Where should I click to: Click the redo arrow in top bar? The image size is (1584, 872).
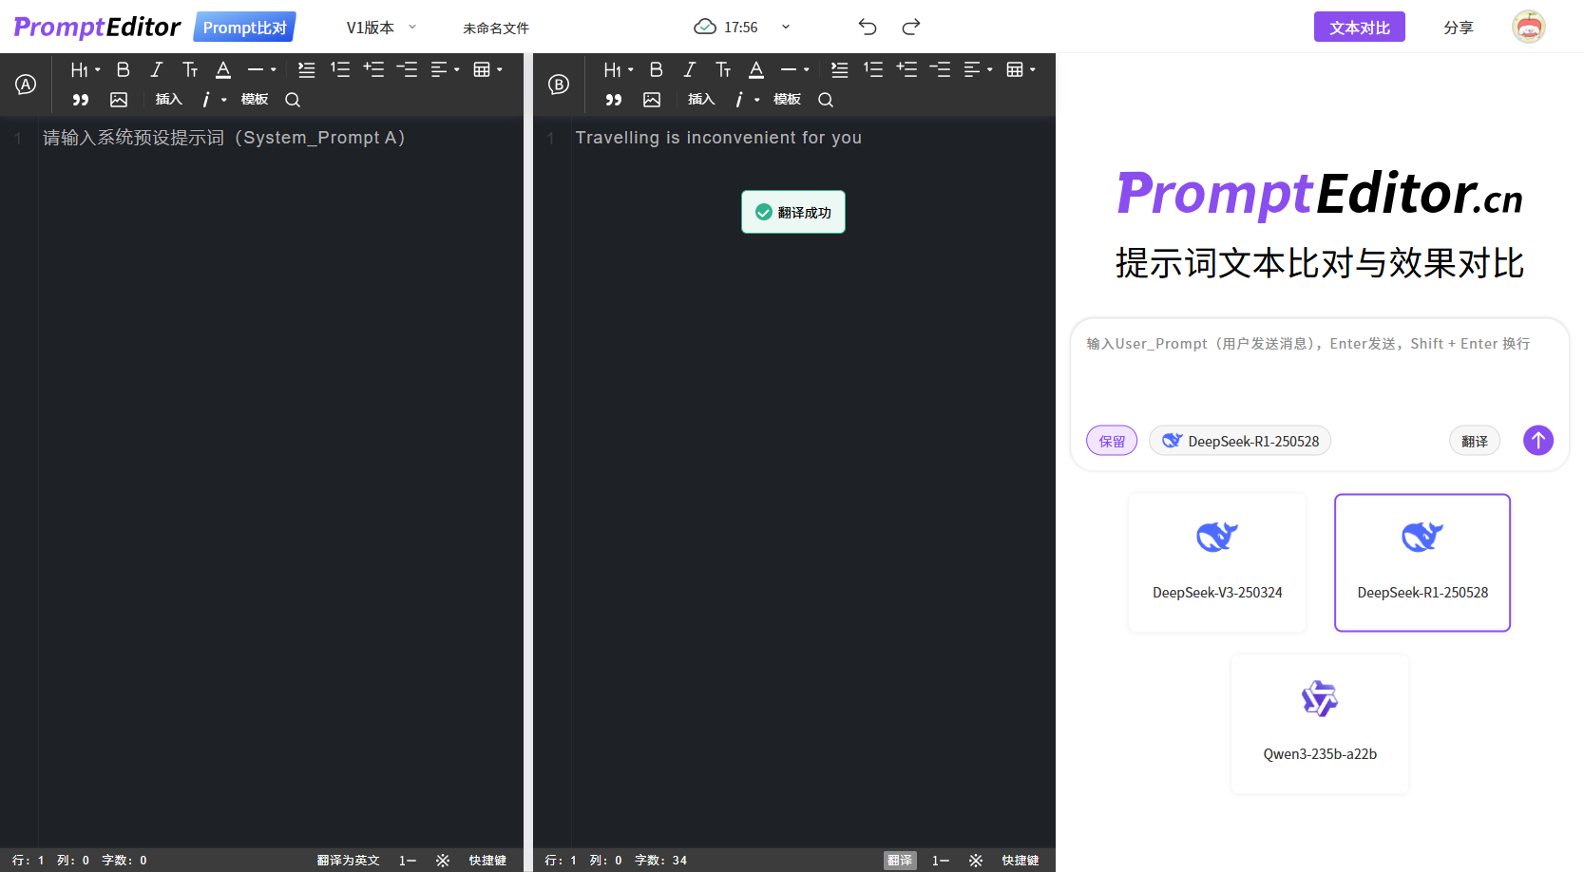911,27
